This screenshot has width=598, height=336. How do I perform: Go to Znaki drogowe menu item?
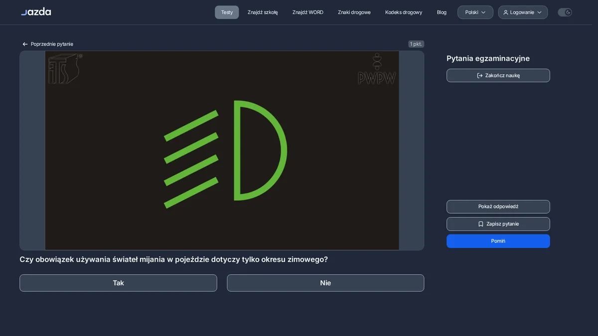click(x=354, y=12)
